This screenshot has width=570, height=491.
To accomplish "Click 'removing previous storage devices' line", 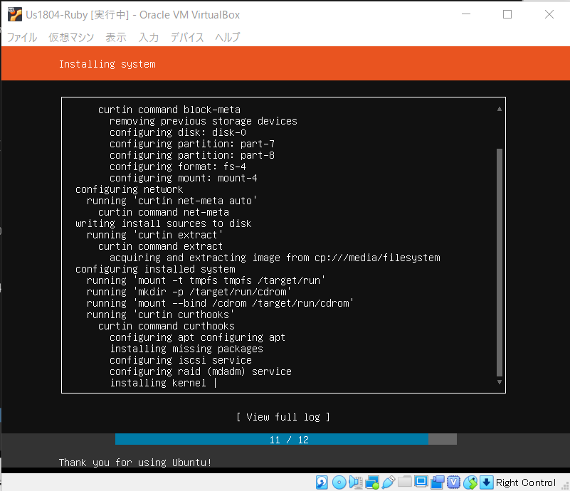I will pos(204,122).
